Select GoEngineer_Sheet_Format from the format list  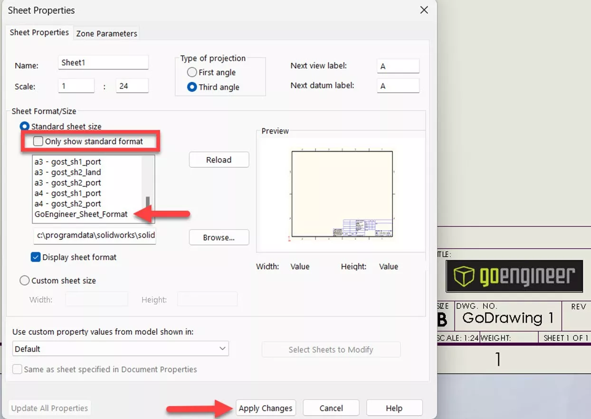click(80, 214)
